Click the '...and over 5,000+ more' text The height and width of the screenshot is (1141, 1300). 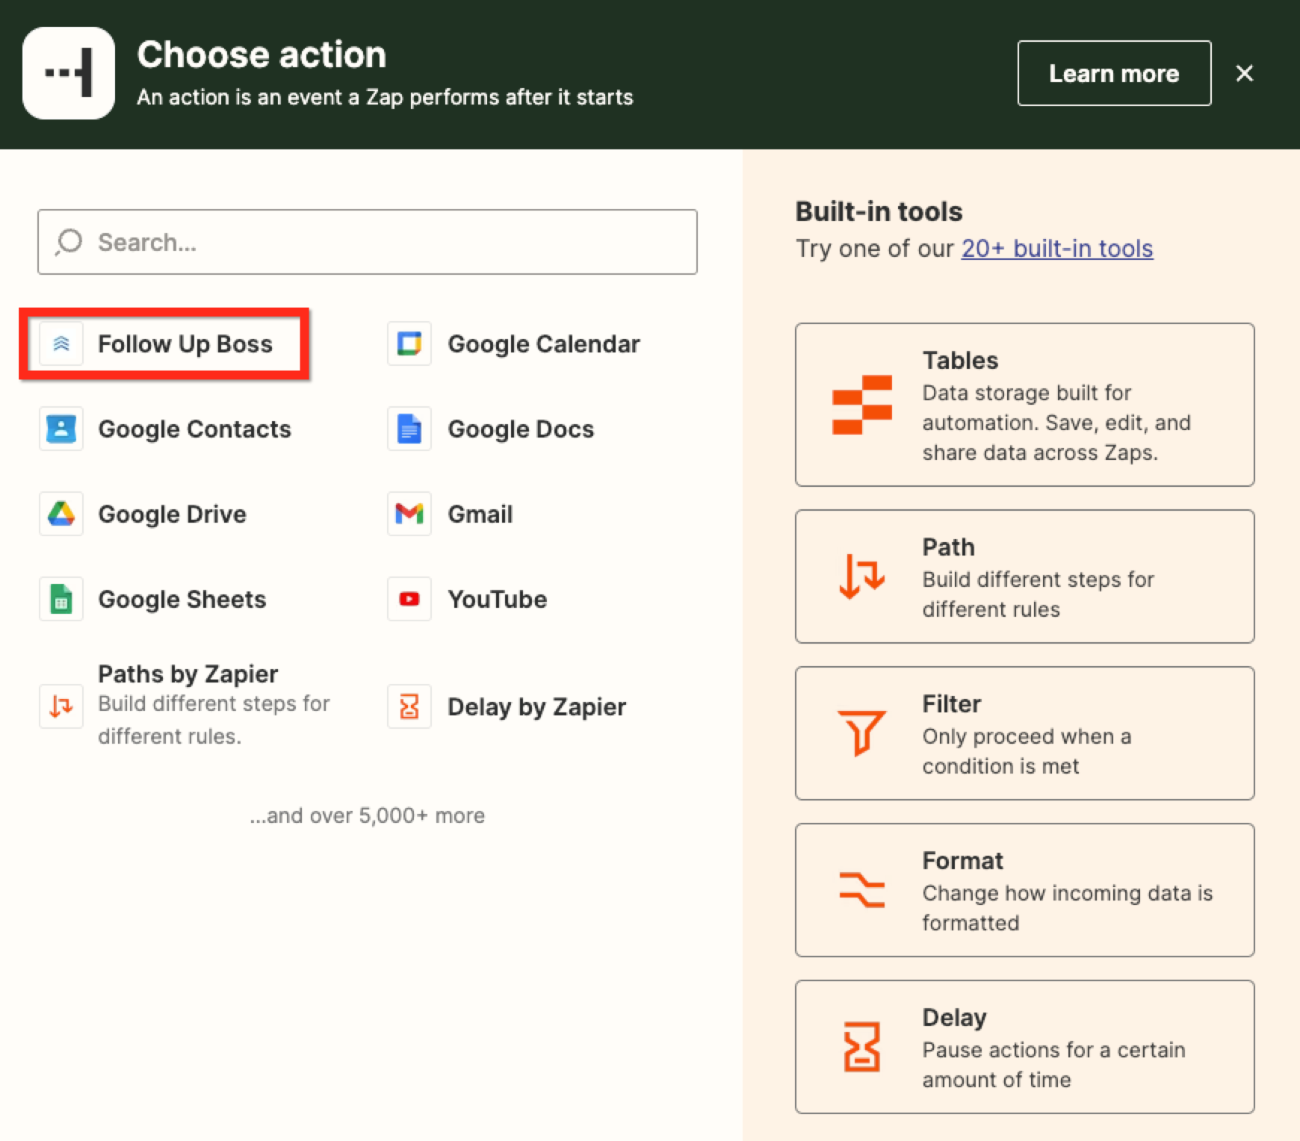click(367, 815)
